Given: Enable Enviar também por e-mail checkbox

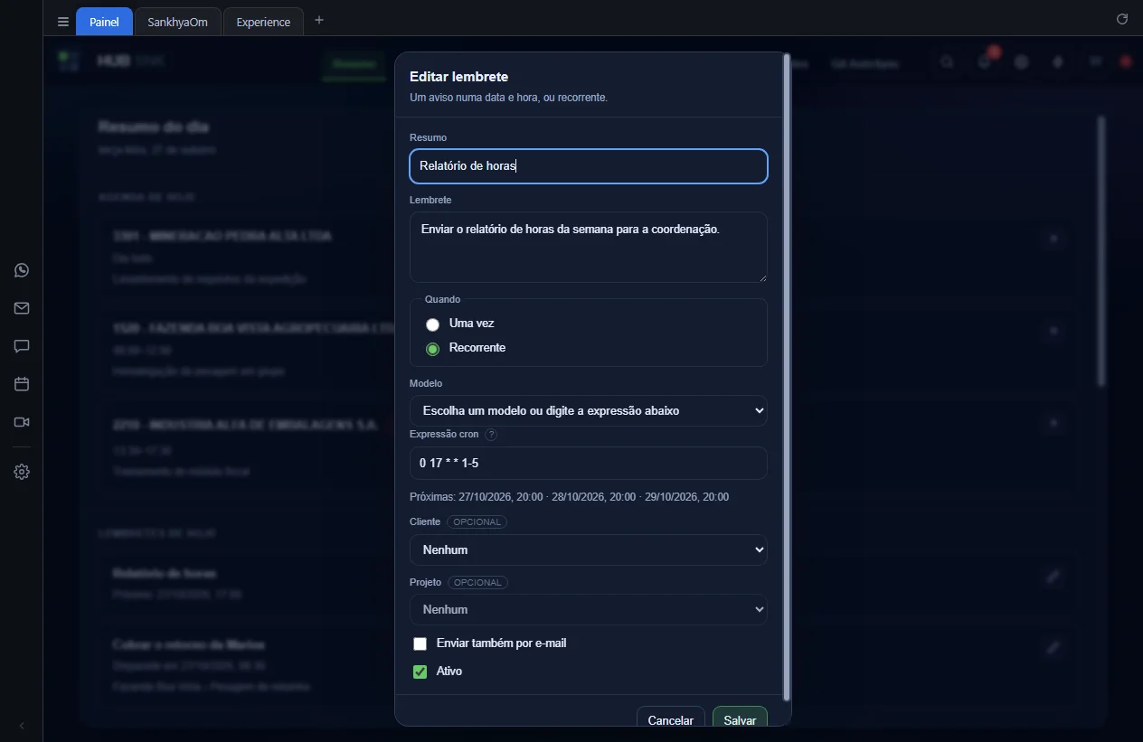Looking at the screenshot, I should click(x=420, y=643).
